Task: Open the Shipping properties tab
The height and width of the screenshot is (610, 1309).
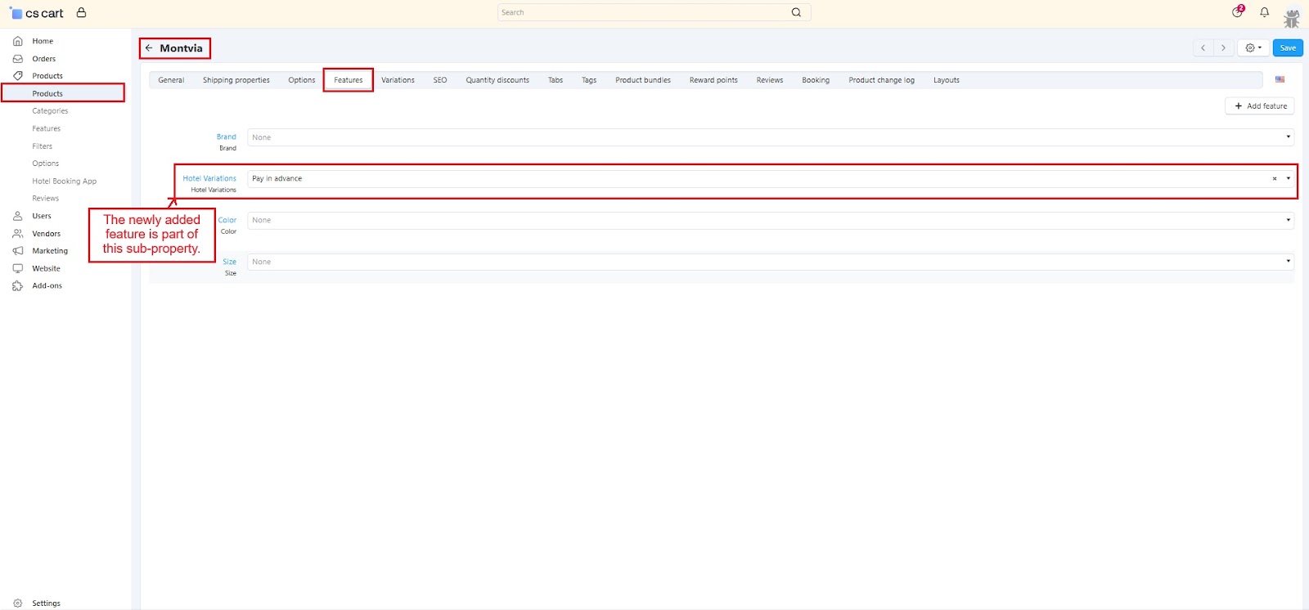Action: (236, 80)
